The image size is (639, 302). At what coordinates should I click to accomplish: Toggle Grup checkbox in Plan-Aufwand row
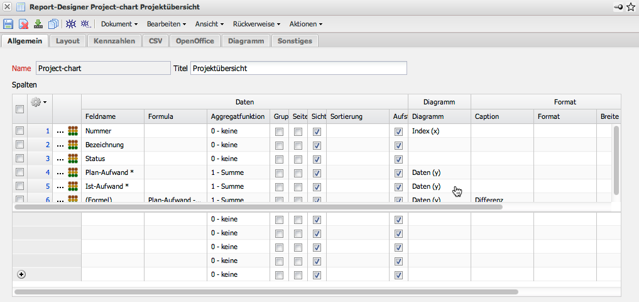point(279,172)
